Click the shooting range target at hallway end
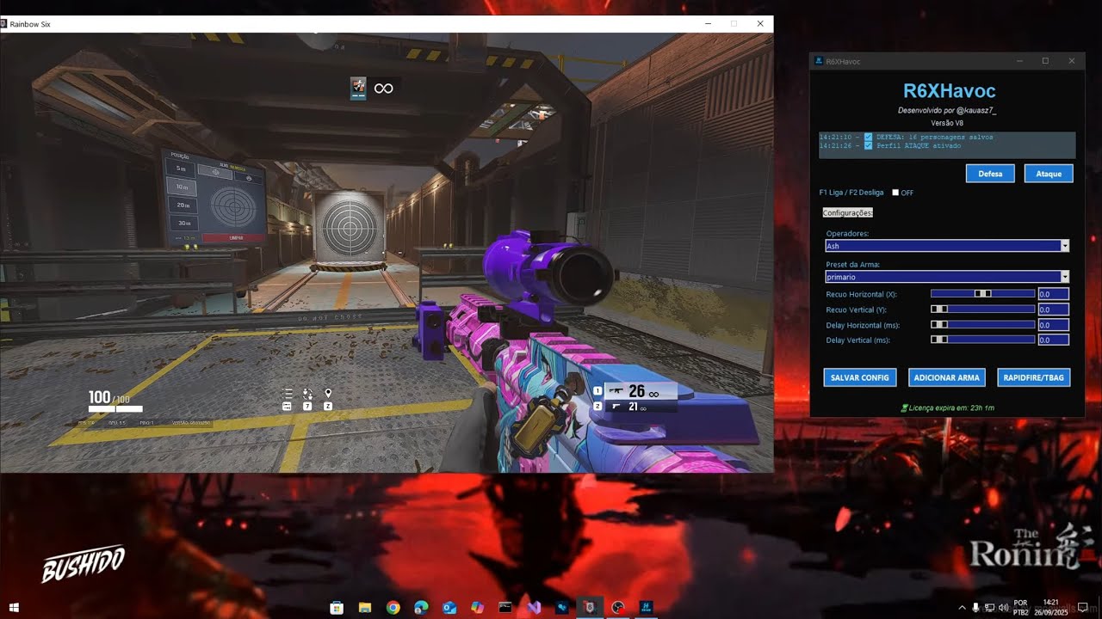Screen dimensions: 1102x619 349,227
